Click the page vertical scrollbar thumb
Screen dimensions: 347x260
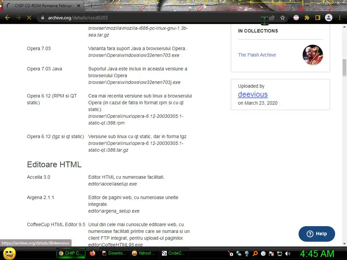tap(344, 67)
